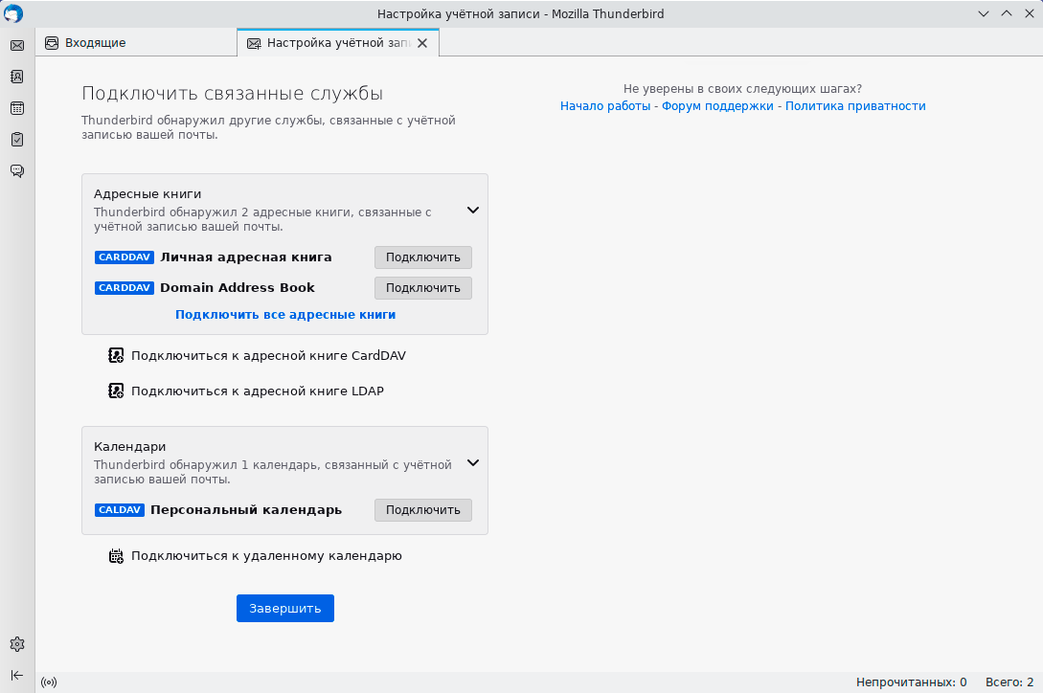
Task: Click the Календари section title
Action: coord(129,447)
